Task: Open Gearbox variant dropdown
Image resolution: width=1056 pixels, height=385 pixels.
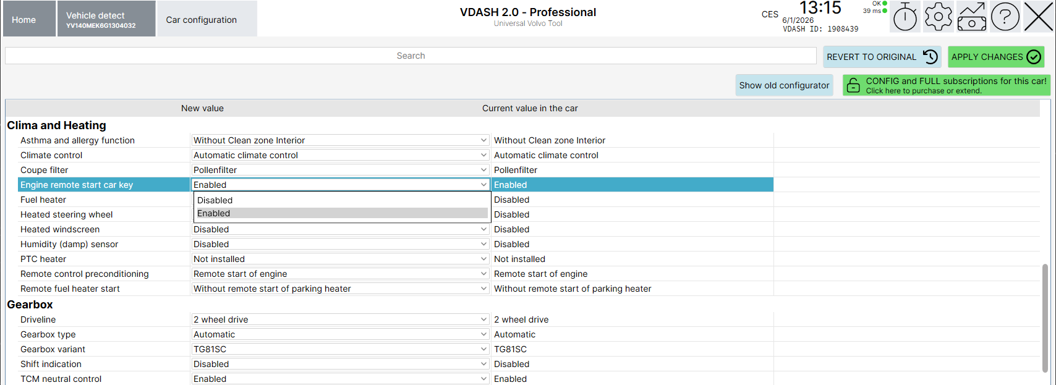Action: click(x=340, y=349)
